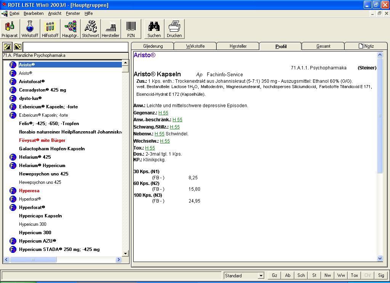Open the Hersteller manufacturer icon
The width and height of the screenshot is (390, 283).
pyautogui.click(x=110, y=29)
